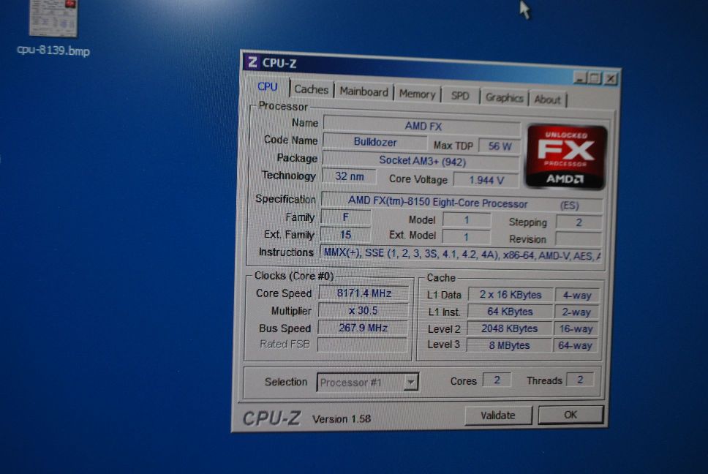Screen dimensions: 708x474
Task: Click the Cores count value
Action: tap(497, 380)
